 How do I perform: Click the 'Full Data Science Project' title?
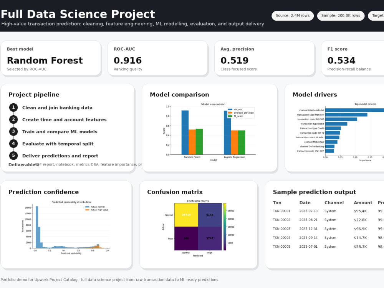[78, 14]
